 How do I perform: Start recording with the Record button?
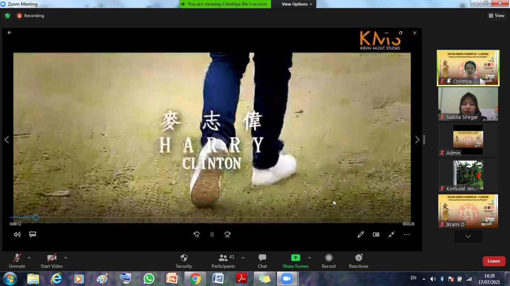coord(329,261)
